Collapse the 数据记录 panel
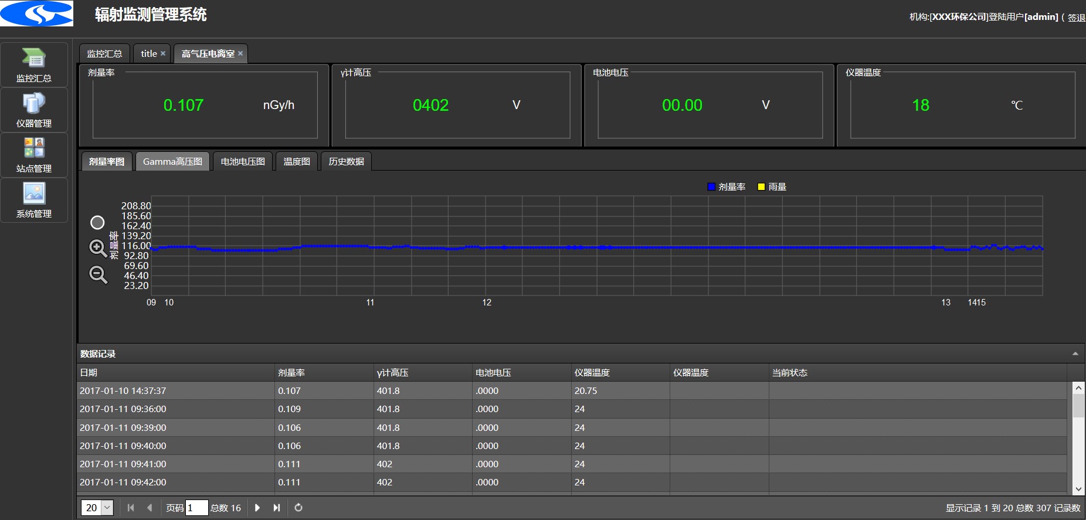 (1075, 354)
